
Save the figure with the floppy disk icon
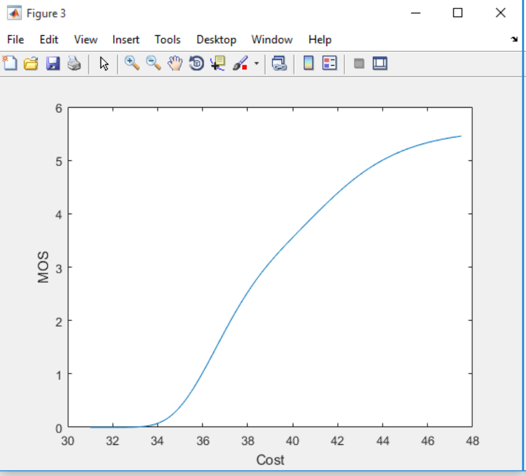point(53,63)
